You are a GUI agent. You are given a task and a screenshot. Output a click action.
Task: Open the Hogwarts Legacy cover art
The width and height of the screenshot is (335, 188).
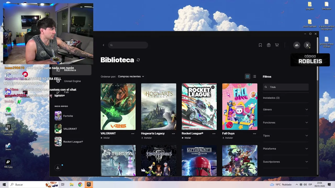click(x=159, y=107)
